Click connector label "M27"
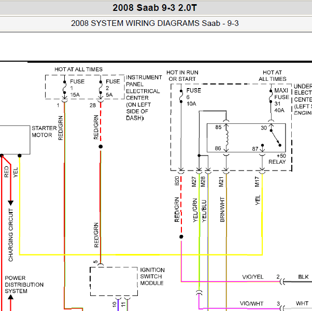 tap(194, 181)
